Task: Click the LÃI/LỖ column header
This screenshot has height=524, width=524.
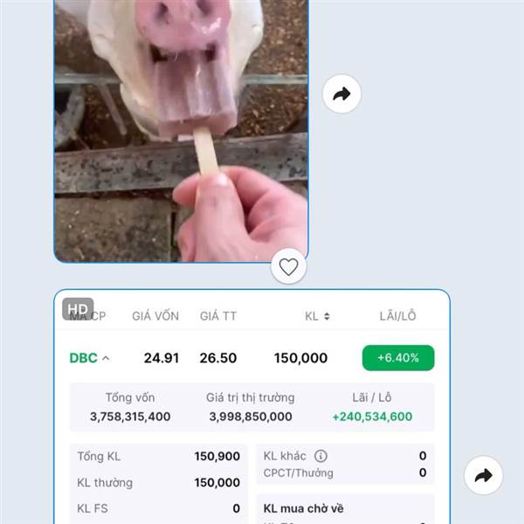Action: point(397,316)
